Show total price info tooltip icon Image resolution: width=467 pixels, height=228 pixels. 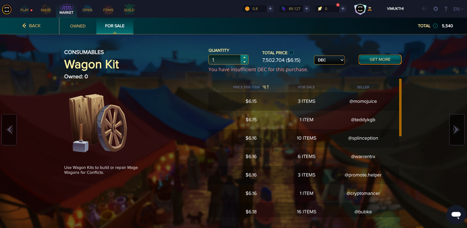pyautogui.click(x=291, y=53)
